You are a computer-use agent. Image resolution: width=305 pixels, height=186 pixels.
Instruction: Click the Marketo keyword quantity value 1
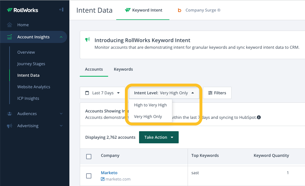coord(288,173)
